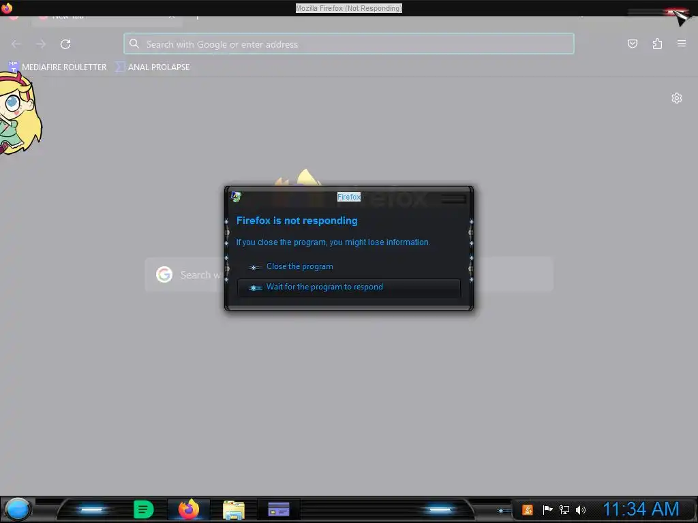
Task: Reload the current Firefox page
Action: point(65,44)
